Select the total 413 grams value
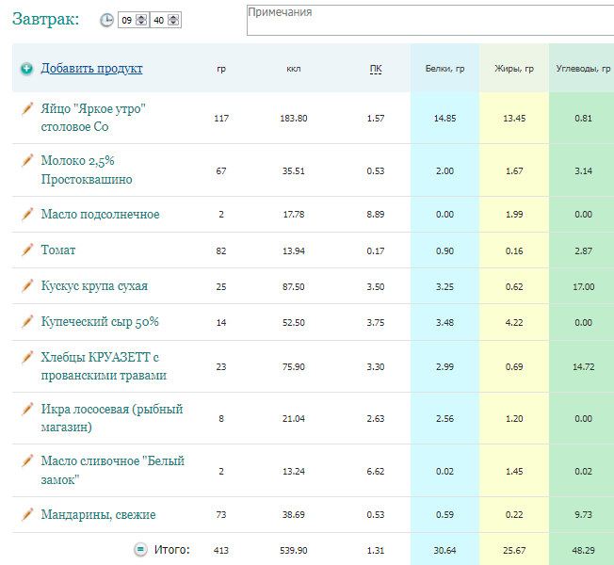614x565 pixels. pyautogui.click(x=221, y=551)
